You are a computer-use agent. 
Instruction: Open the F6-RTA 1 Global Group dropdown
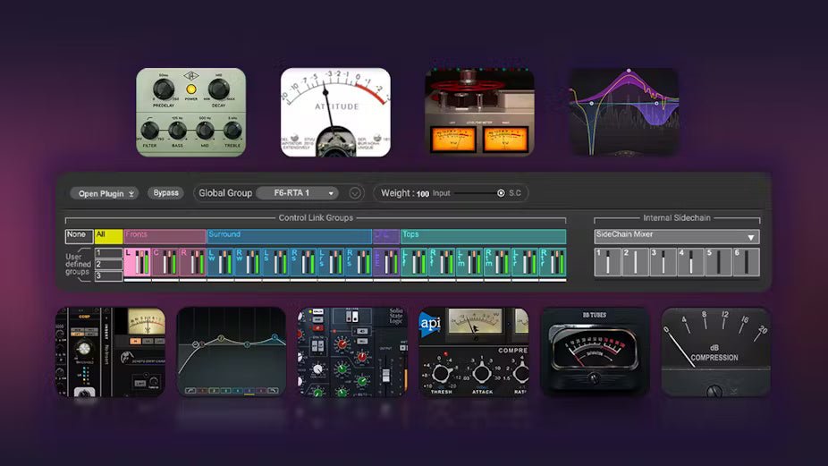(297, 193)
